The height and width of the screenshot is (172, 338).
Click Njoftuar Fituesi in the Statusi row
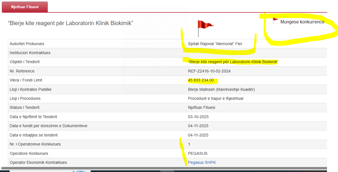pos(202,107)
